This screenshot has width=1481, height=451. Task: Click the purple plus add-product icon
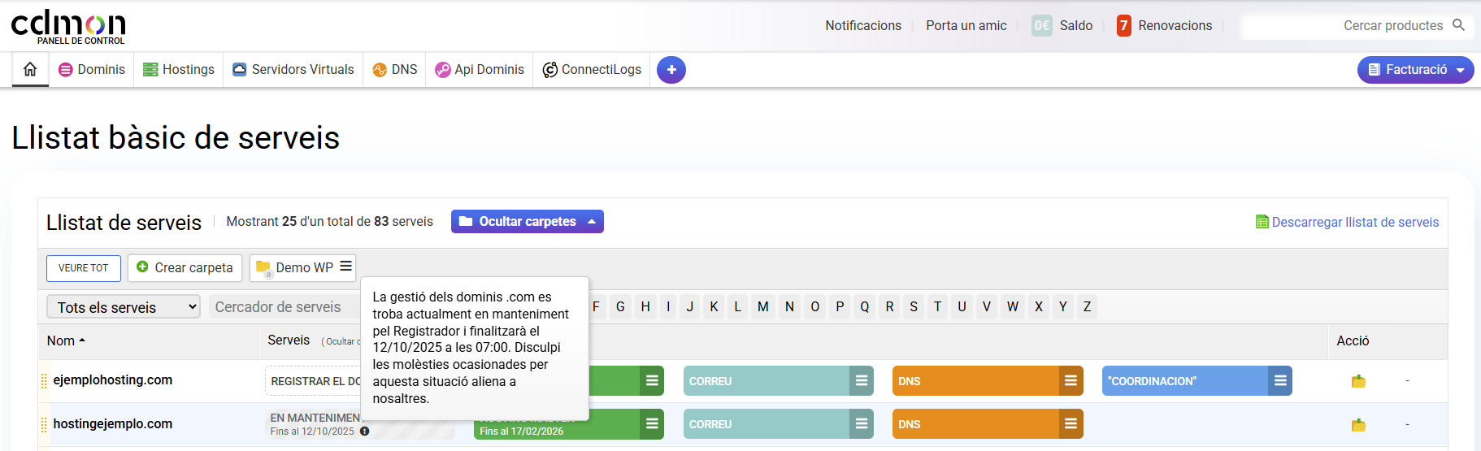click(x=671, y=70)
